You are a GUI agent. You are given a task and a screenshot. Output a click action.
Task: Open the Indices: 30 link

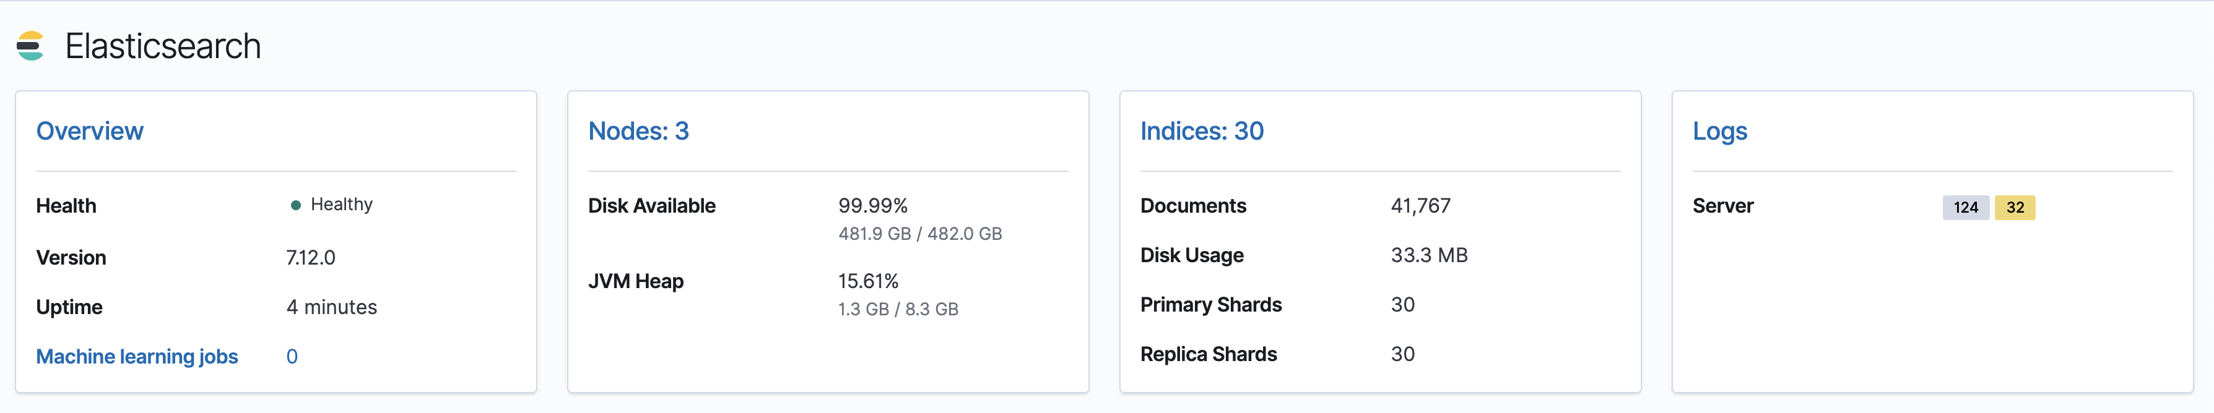click(x=1202, y=131)
